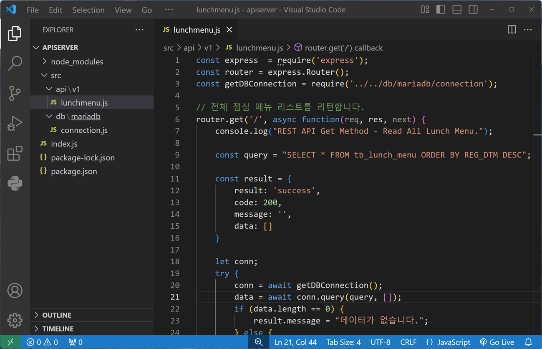The image size is (542, 349).
Task: Open the Source Control view
Action: [15, 93]
